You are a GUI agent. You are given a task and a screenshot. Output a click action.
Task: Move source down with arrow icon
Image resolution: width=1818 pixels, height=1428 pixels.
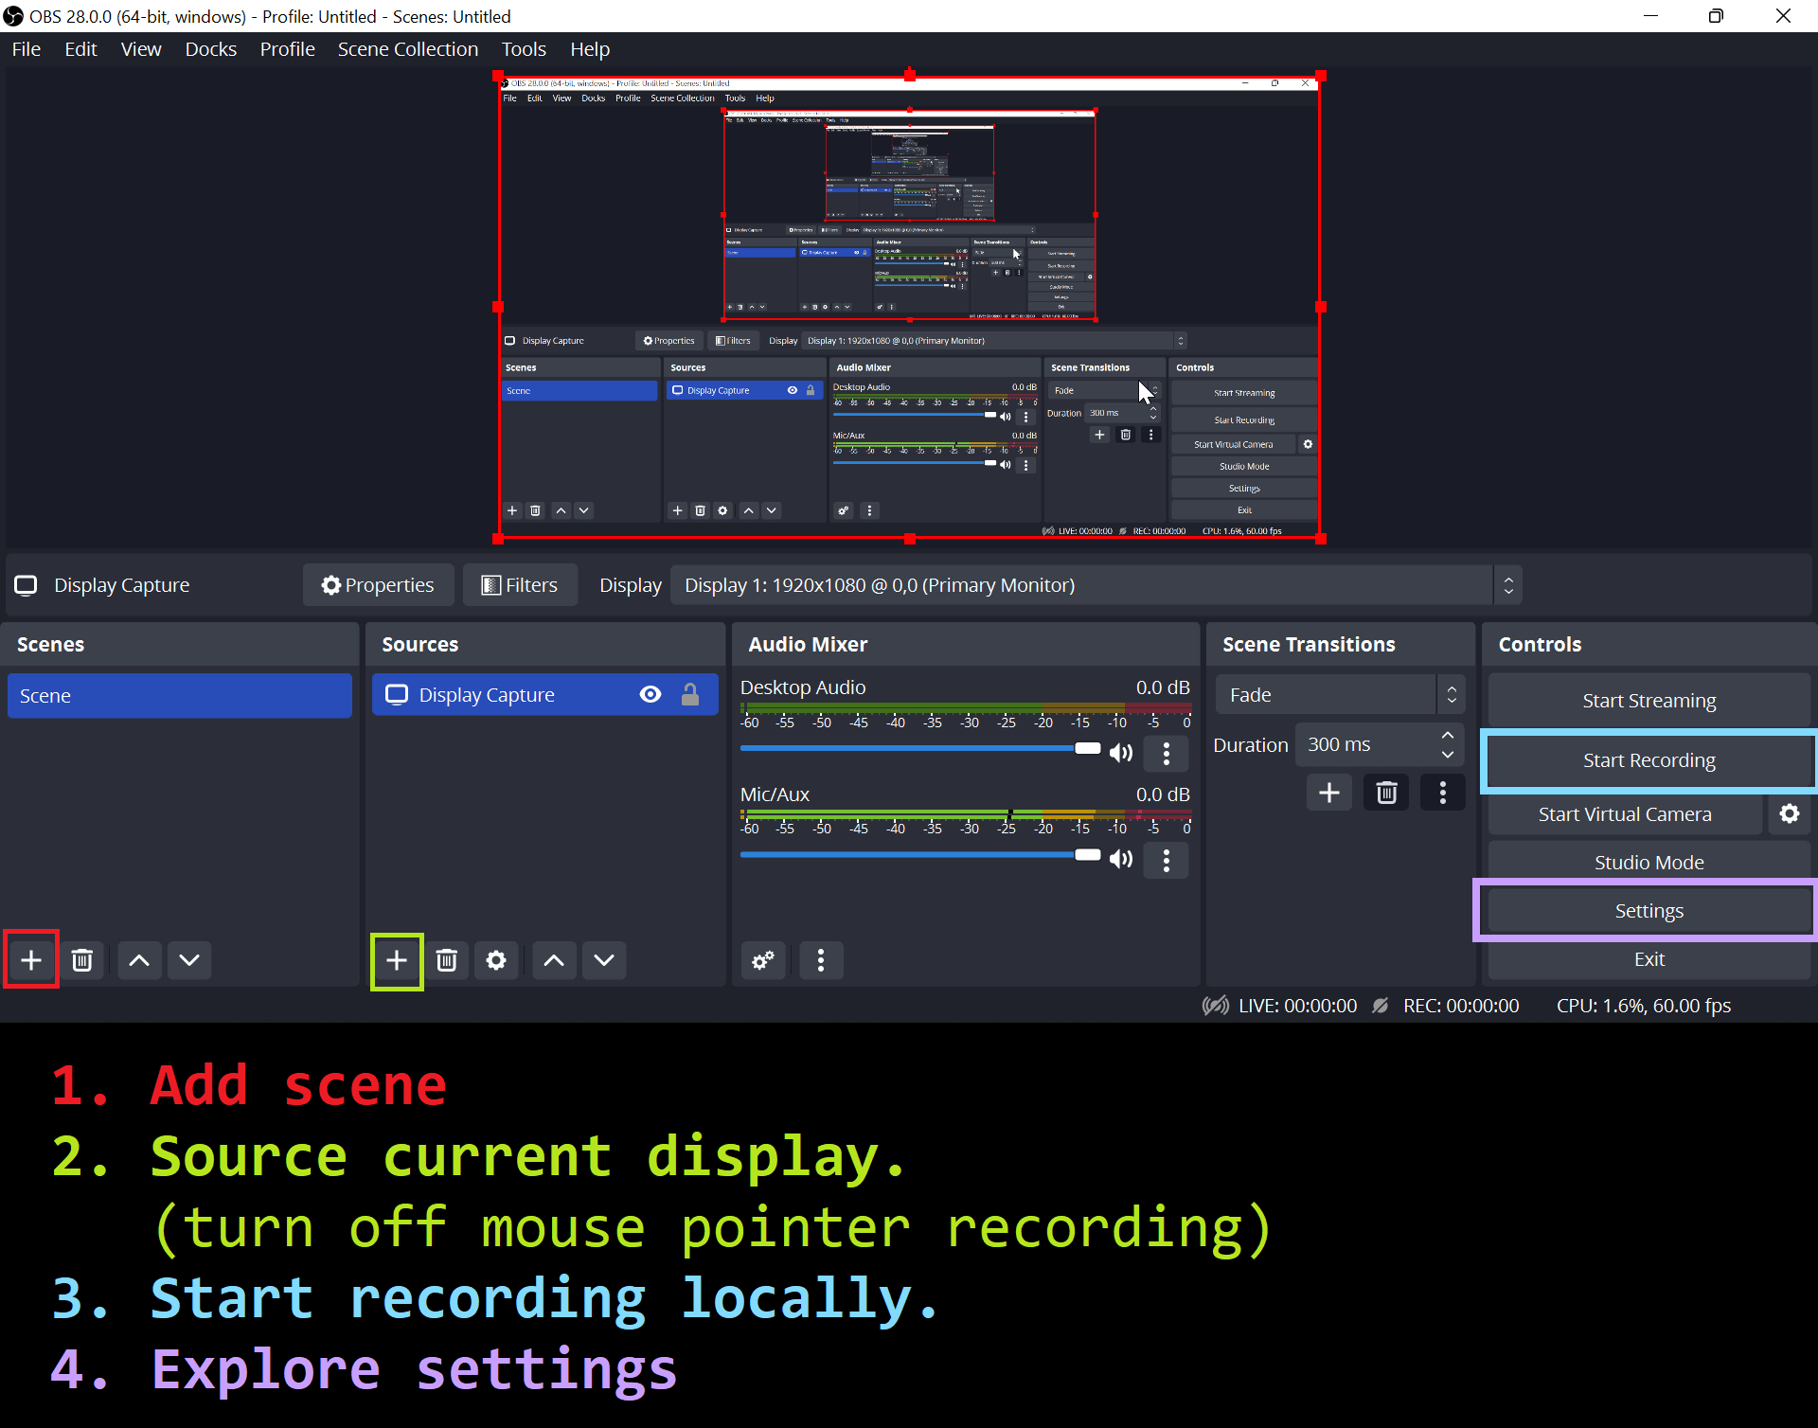(604, 960)
